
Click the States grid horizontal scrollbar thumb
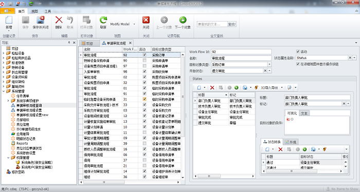click(209, 176)
